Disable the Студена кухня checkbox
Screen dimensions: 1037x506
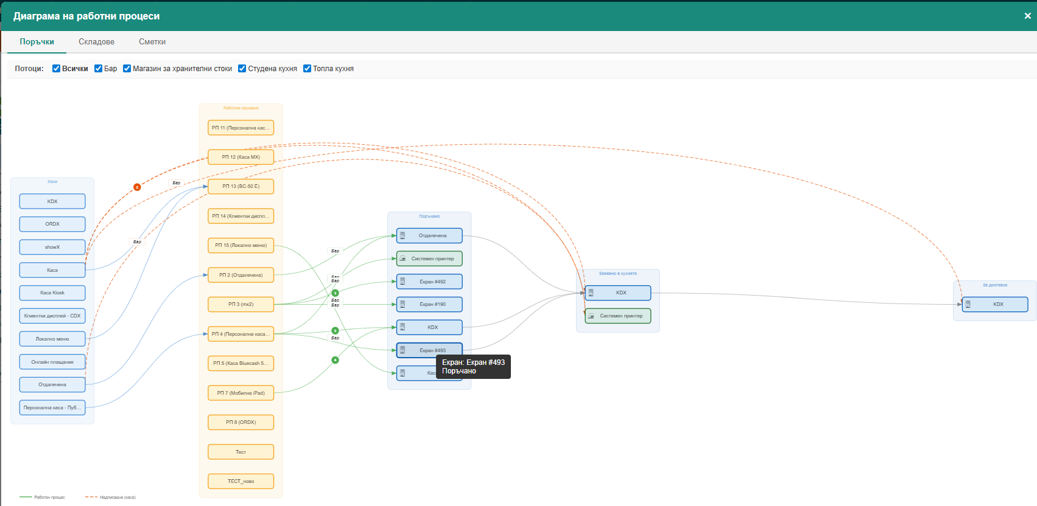[x=242, y=69]
